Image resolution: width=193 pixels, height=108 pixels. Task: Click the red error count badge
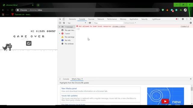click(177, 19)
